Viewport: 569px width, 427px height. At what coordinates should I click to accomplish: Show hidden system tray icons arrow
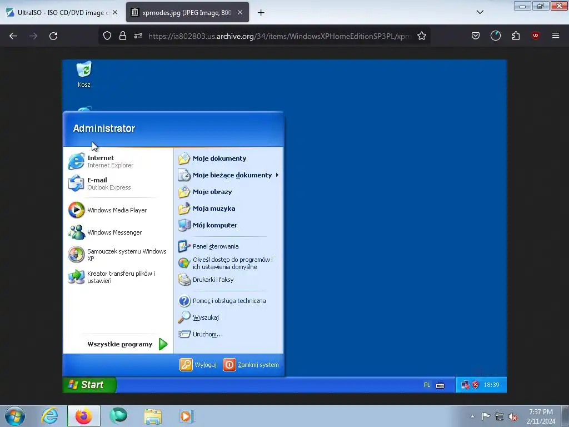point(472,416)
